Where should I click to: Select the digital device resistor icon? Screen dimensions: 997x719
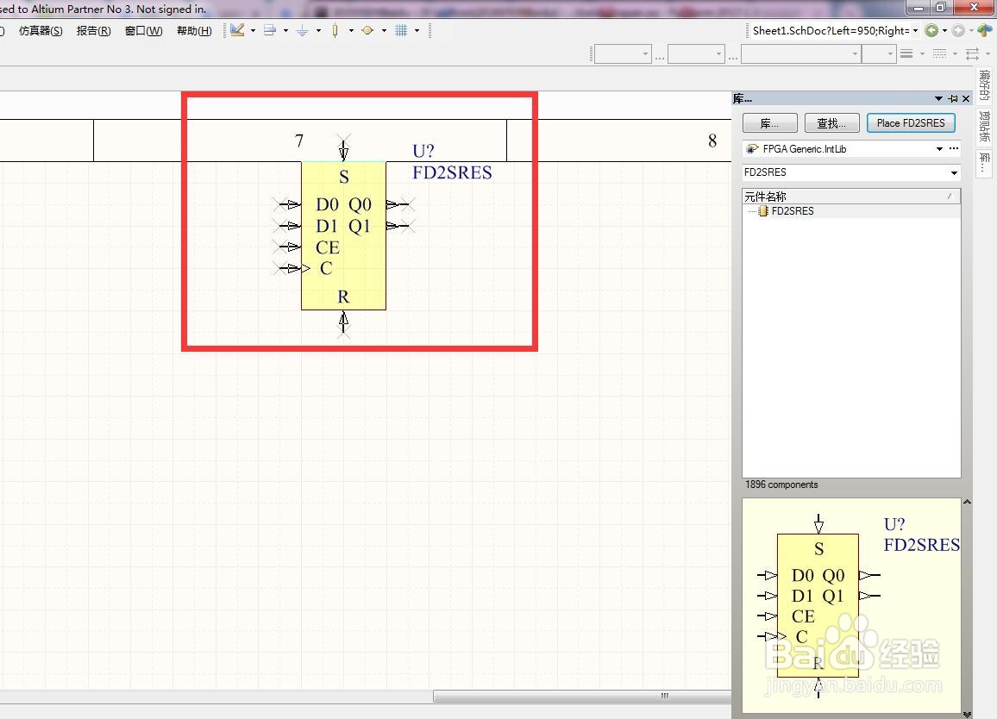tap(335, 30)
